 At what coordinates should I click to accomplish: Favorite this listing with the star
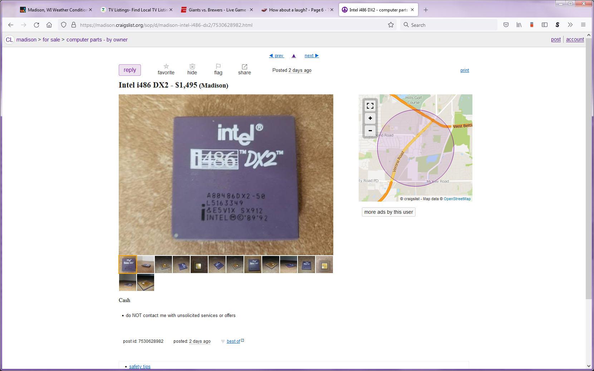point(166,69)
